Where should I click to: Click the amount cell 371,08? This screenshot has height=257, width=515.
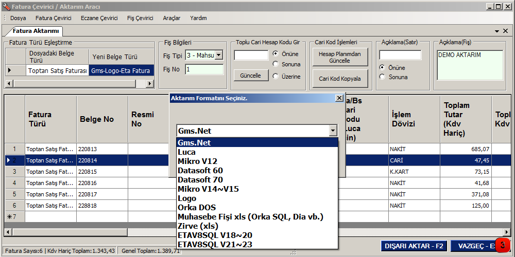pyautogui.click(x=466, y=194)
